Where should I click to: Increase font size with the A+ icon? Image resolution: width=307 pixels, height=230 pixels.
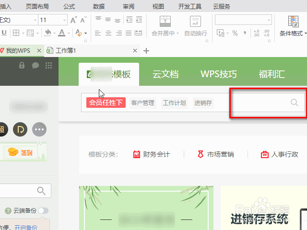[x=73, y=20]
